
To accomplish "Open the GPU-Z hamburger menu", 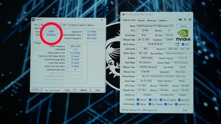I will click(190, 20).
